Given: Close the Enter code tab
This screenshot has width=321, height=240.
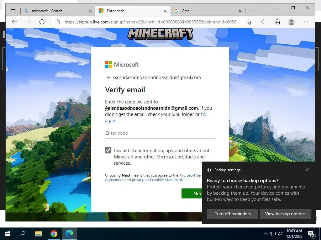Looking at the screenshot, I should [x=165, y=11].
